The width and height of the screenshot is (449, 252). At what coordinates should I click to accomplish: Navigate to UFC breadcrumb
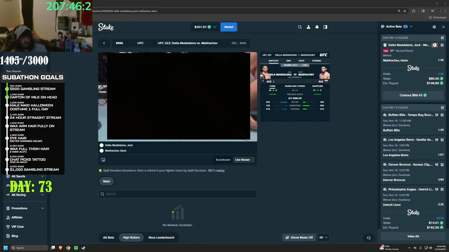[140, 43]
